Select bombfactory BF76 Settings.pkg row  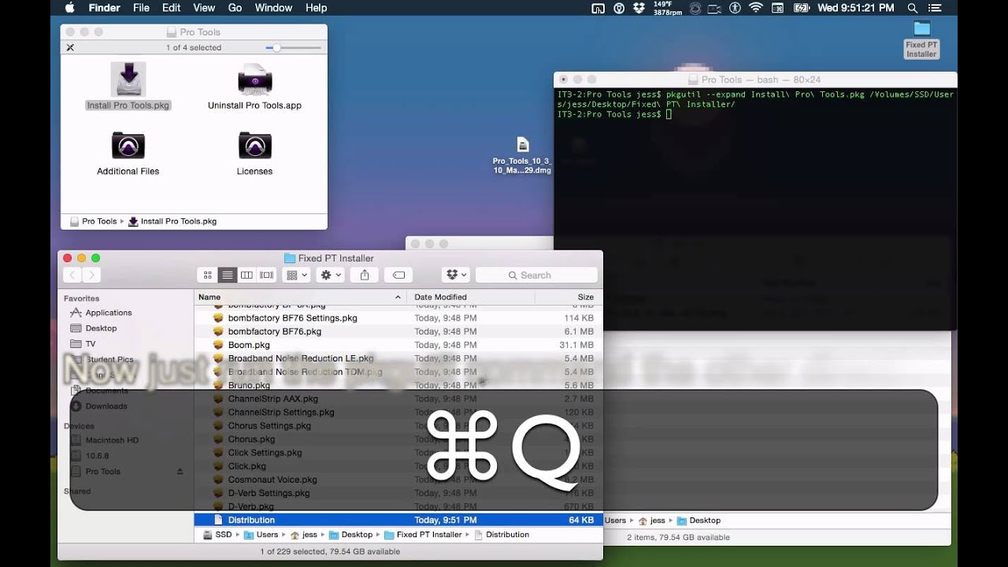point(398,318)
